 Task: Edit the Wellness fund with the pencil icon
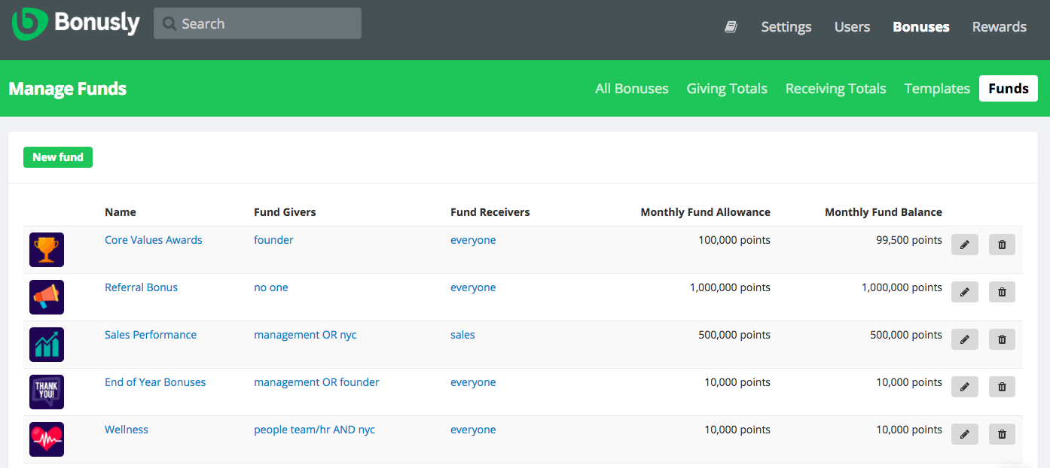pos(965,434)
